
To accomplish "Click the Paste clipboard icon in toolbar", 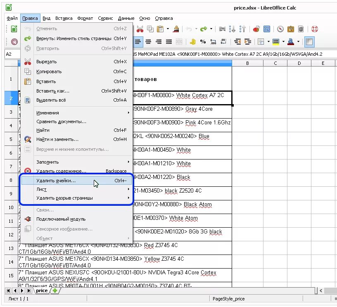I will (x=160, y=29).
